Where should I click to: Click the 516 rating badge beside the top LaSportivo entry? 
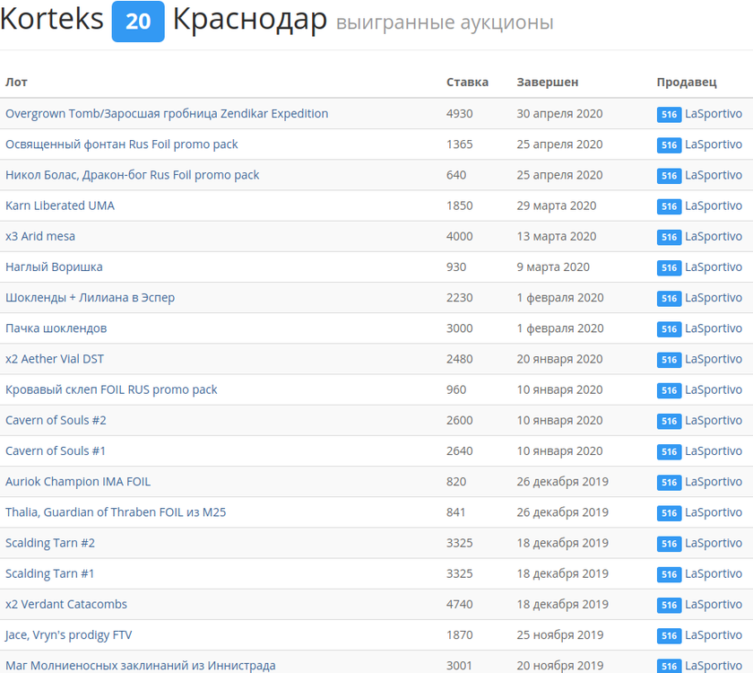pos(669,114)
